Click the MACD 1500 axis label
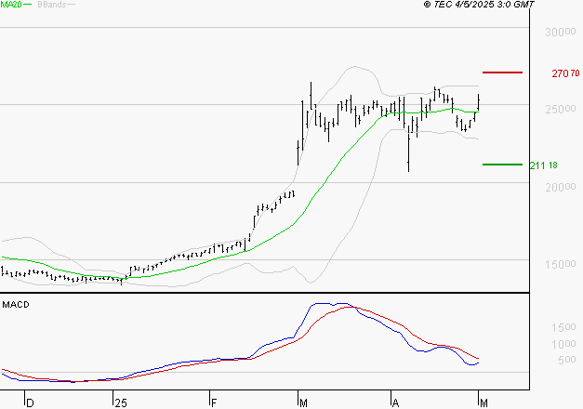The image size is (583, 409). [x=563, y=327]
